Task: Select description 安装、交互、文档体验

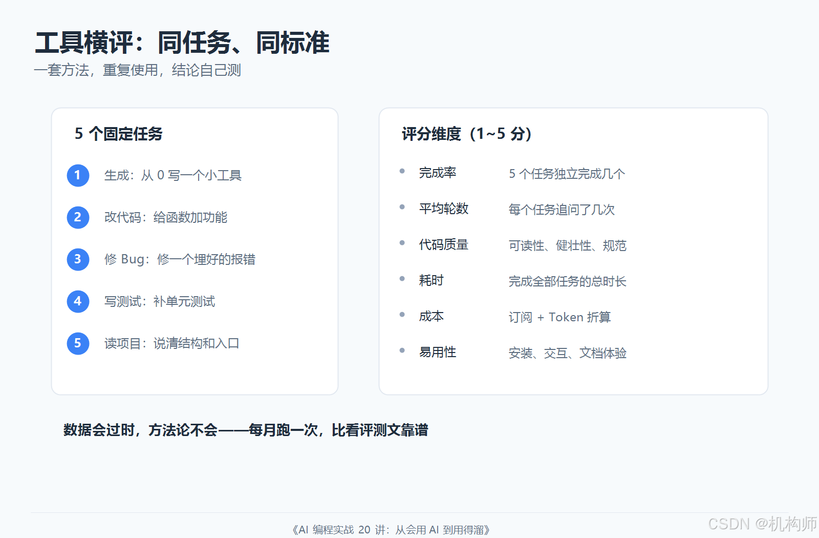Action: coord(567,354)
